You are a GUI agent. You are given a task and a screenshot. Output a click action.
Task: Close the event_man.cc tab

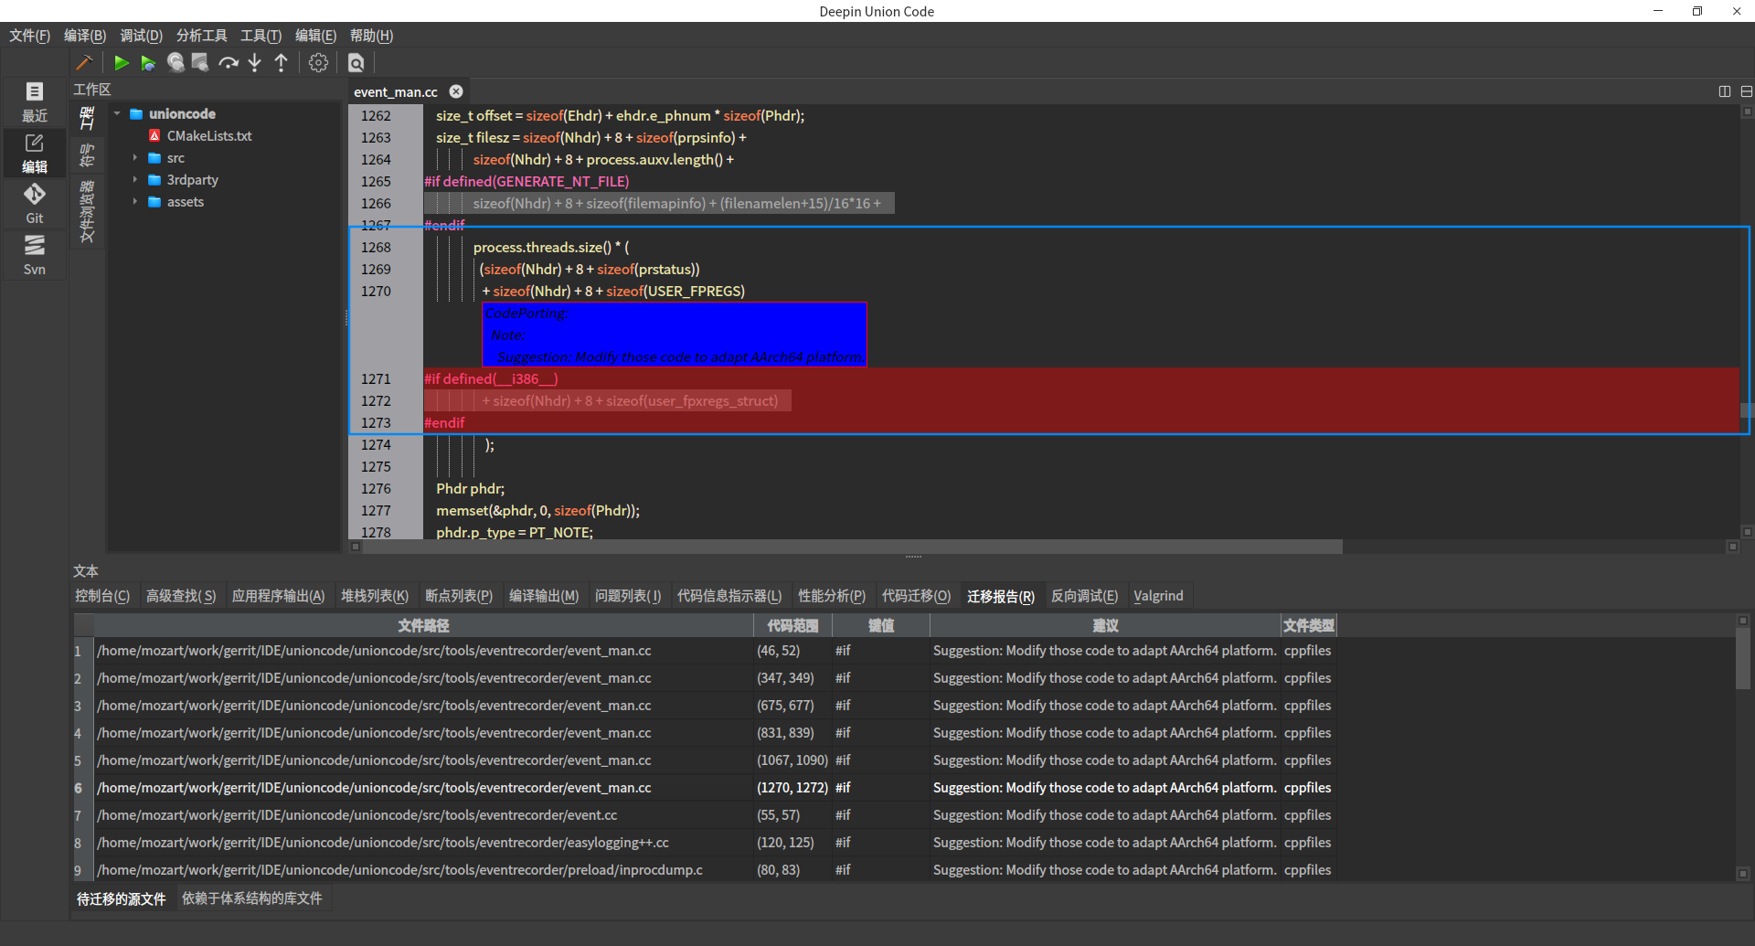coord(456,91)
